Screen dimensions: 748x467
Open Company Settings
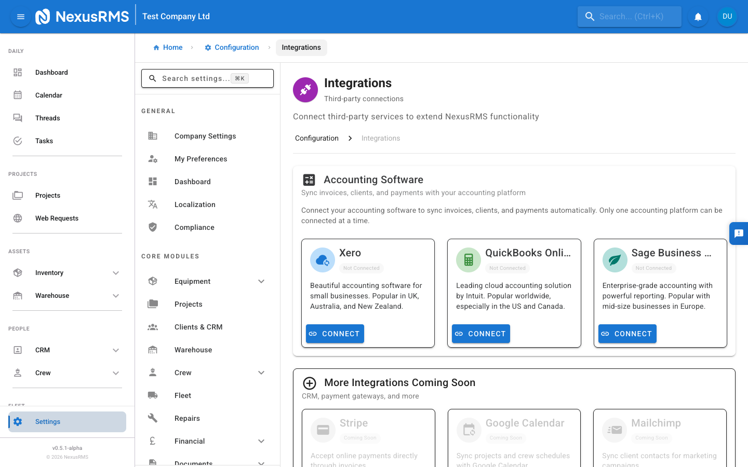click(205, 136)
